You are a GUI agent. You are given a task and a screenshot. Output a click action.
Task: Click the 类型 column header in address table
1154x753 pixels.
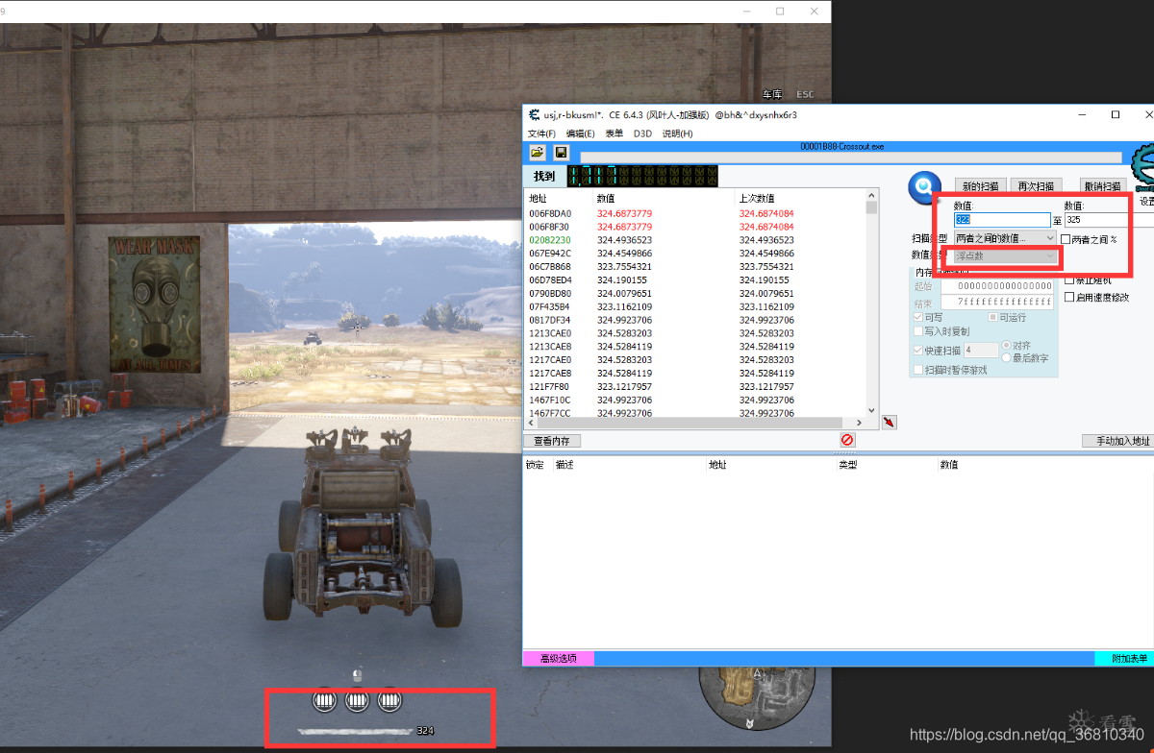point(847,465)
